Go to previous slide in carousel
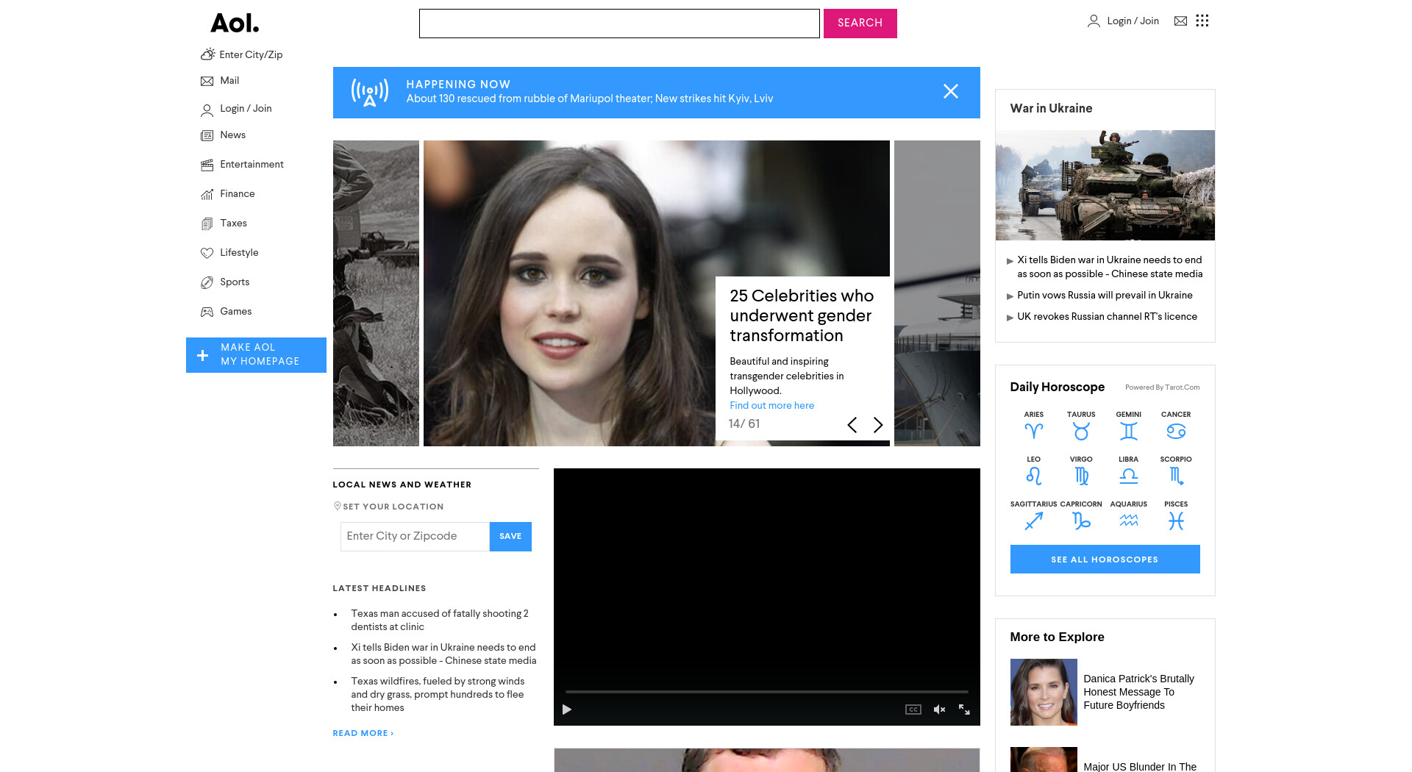The height and width of the screenshot is (772, 1412). coord(852,425)
